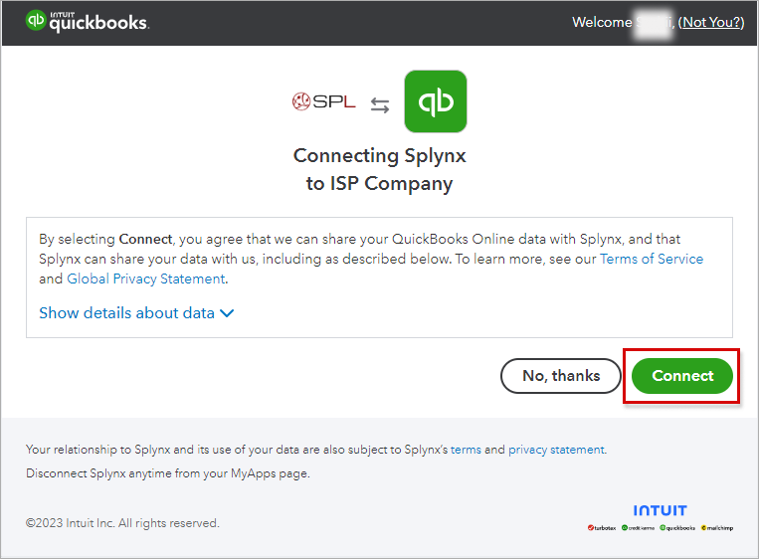
Task: Open Splynx's terms link
Action: [466, 450]
